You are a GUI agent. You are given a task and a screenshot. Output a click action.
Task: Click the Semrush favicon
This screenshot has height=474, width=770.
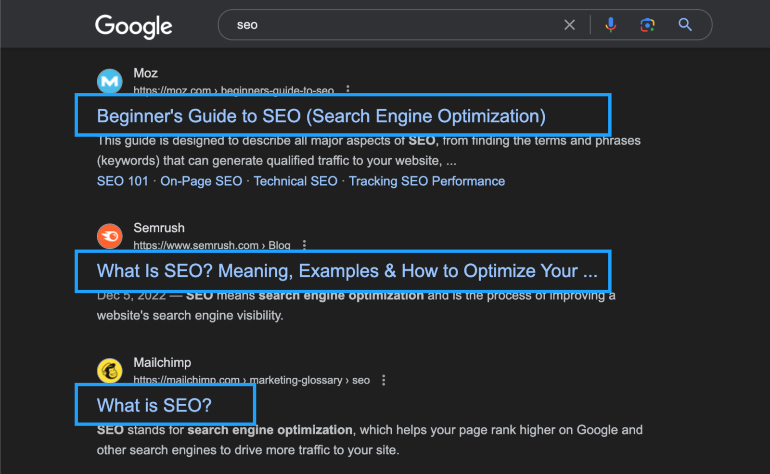pyautogui.click(x=109, y=236)
